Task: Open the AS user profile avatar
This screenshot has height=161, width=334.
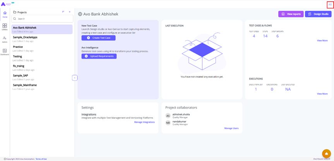Action: [330, 5]
